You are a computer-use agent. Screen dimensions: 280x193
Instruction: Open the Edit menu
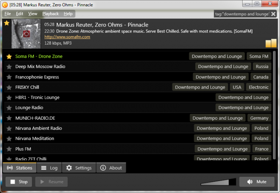(19, 14)
